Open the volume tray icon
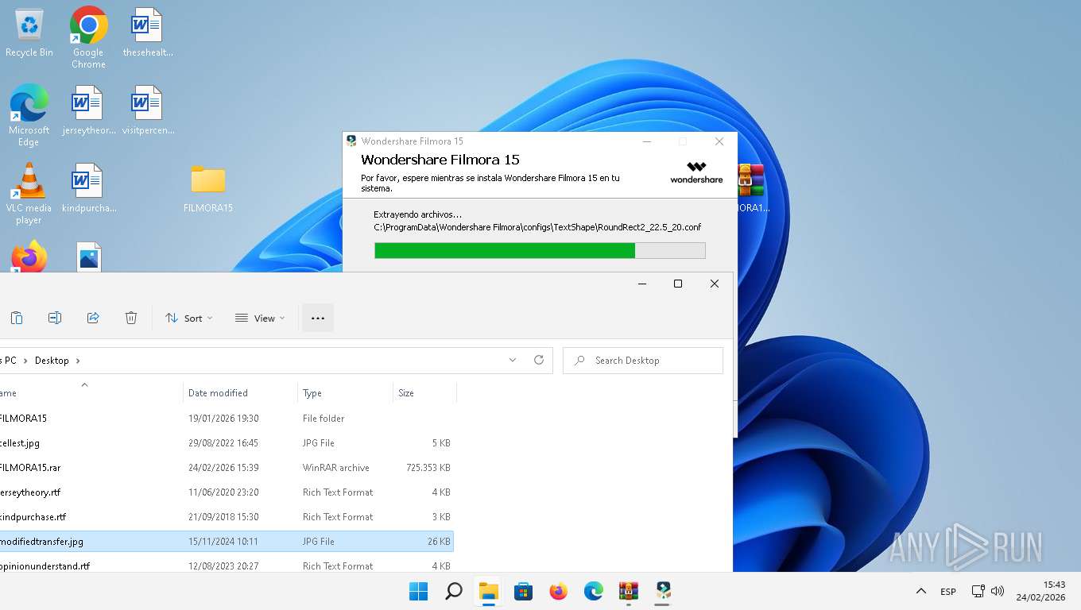Screen dimensions: 1081x610 pos(998,591)
